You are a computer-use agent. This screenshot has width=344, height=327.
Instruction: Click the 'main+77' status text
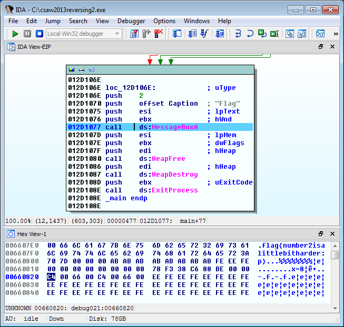pos(193,221)
